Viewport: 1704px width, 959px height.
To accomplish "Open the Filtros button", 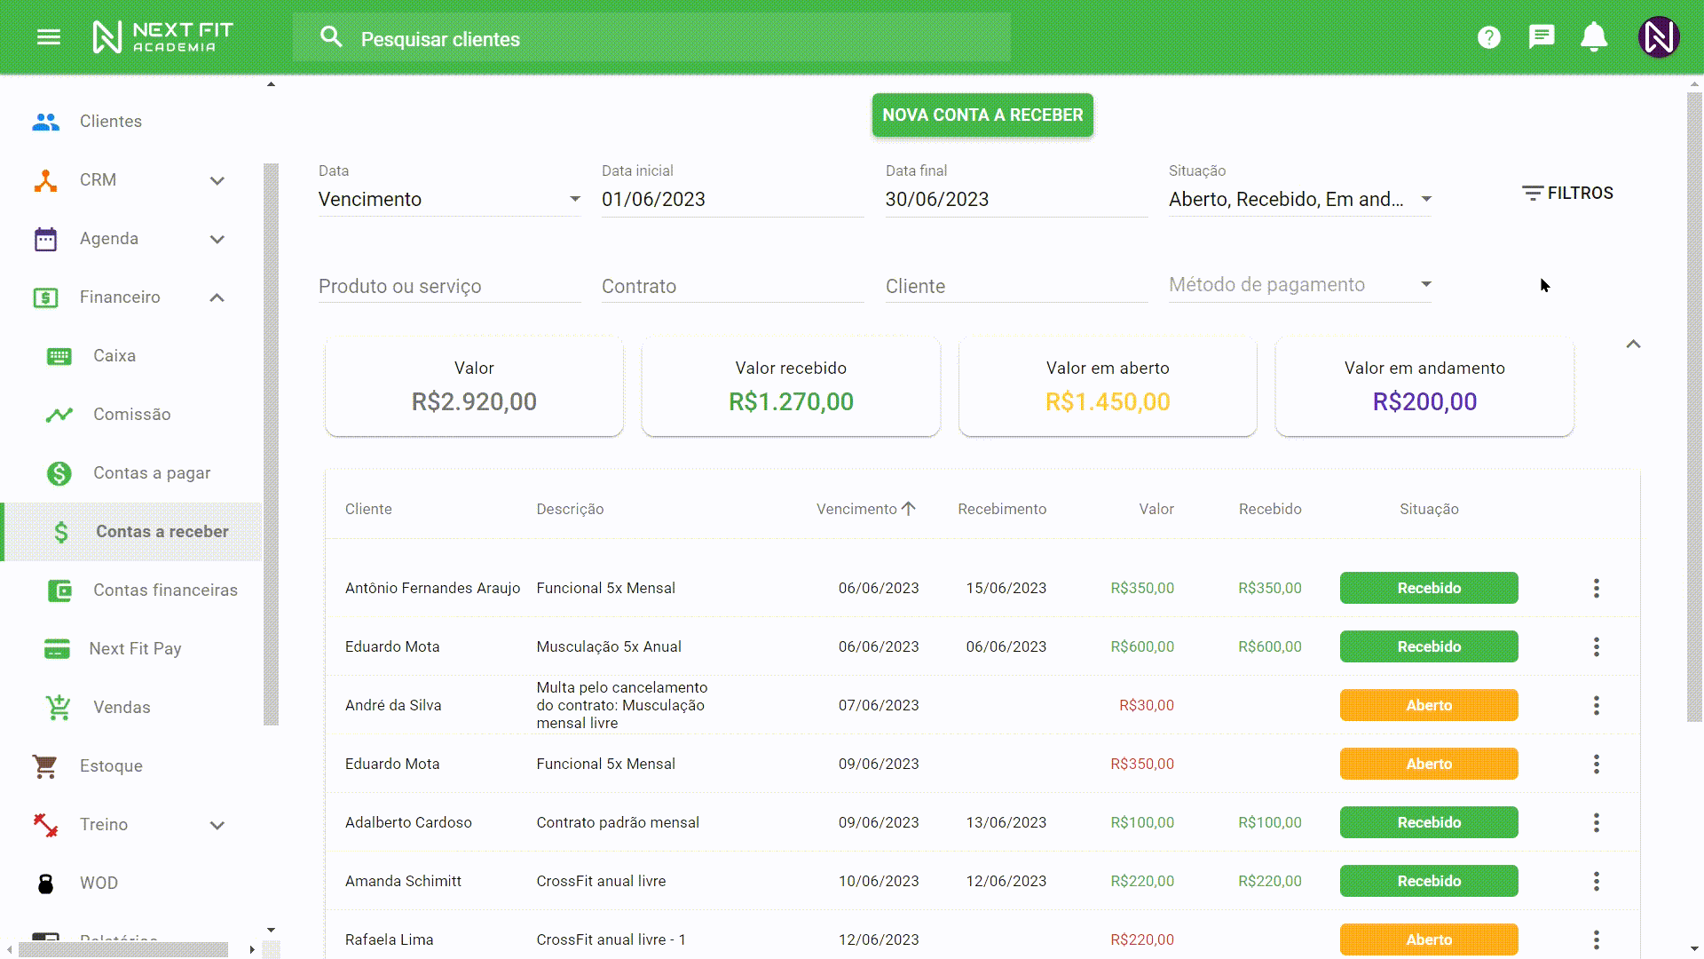I will coord(1567,193).
